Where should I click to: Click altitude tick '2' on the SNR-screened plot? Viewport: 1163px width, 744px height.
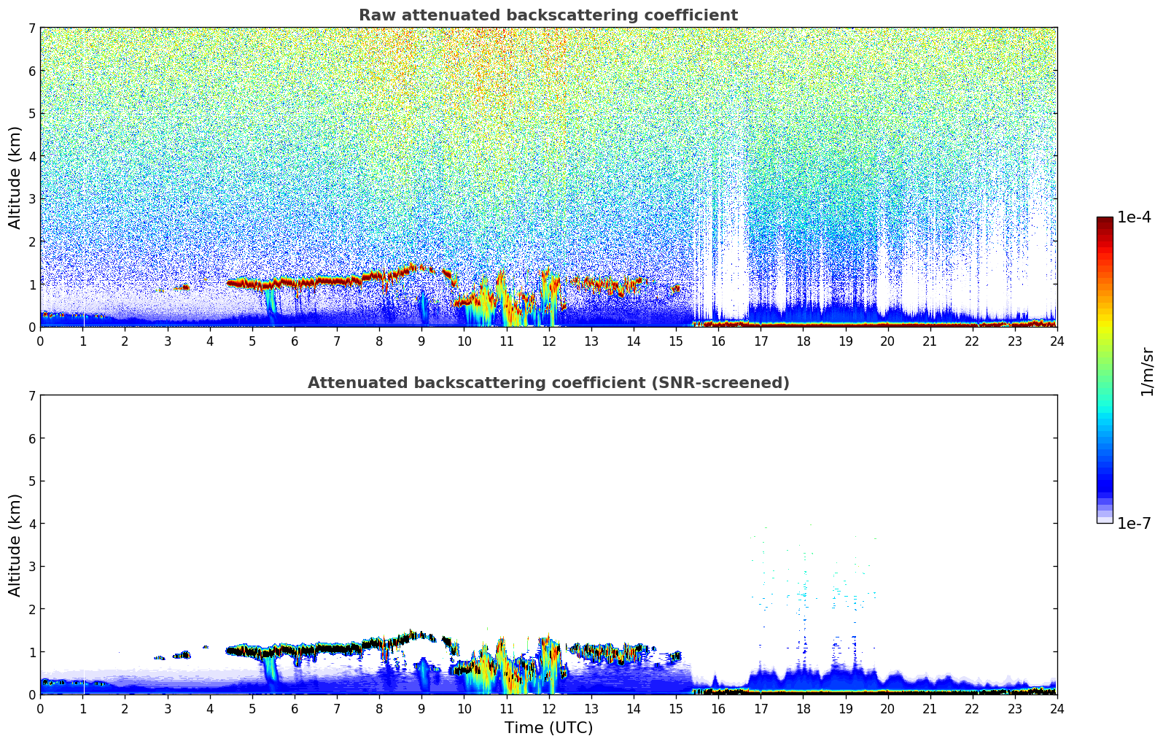31,609
